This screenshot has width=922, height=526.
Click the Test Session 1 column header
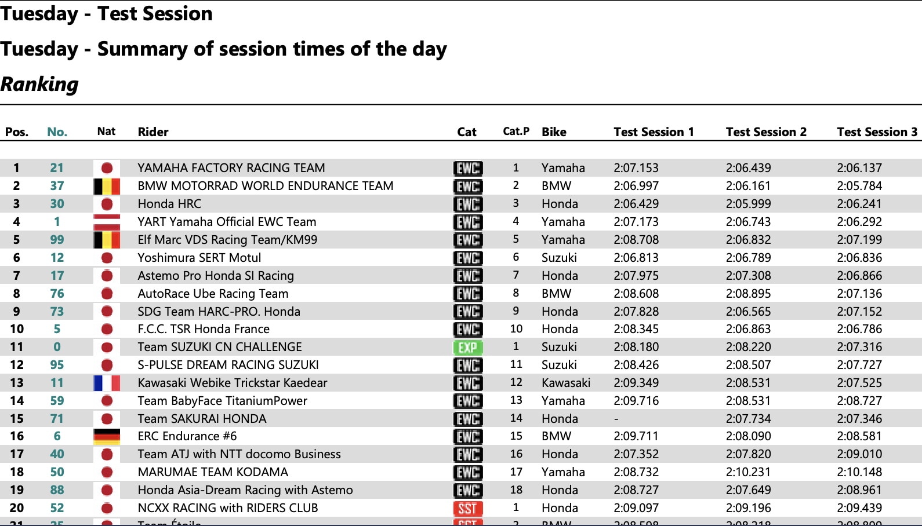654,132
